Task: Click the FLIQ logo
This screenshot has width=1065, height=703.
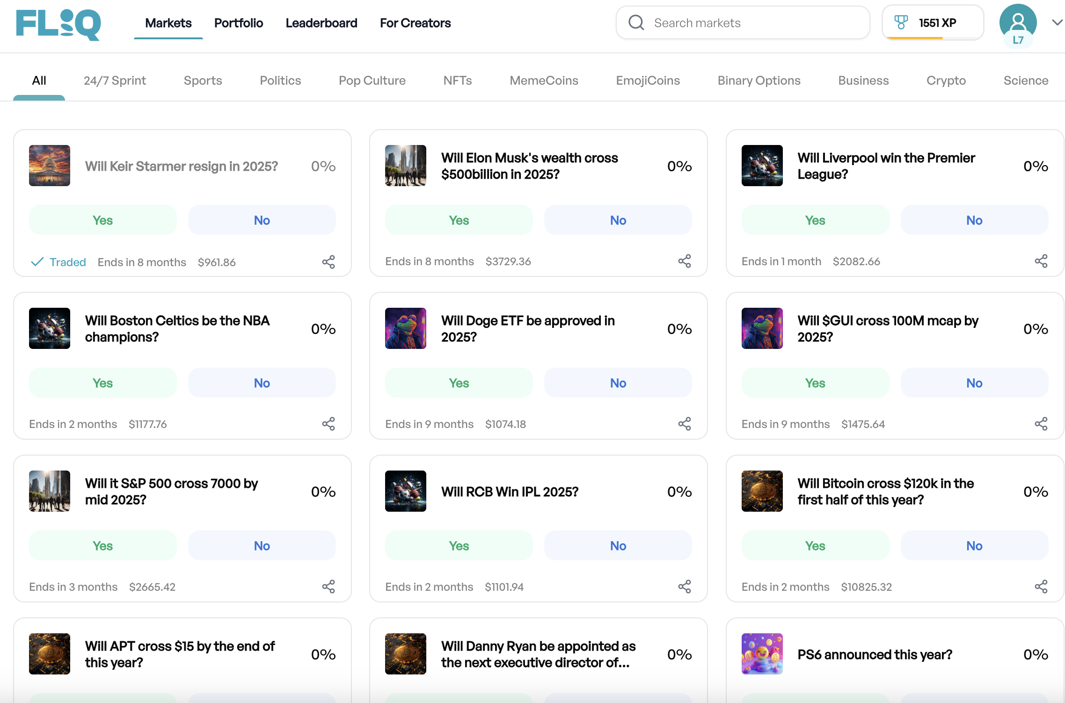Action: (58, 24)
